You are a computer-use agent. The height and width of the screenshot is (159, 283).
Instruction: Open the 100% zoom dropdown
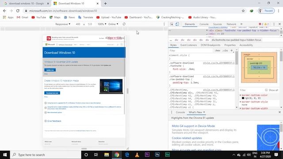click(x=102, y=24)
